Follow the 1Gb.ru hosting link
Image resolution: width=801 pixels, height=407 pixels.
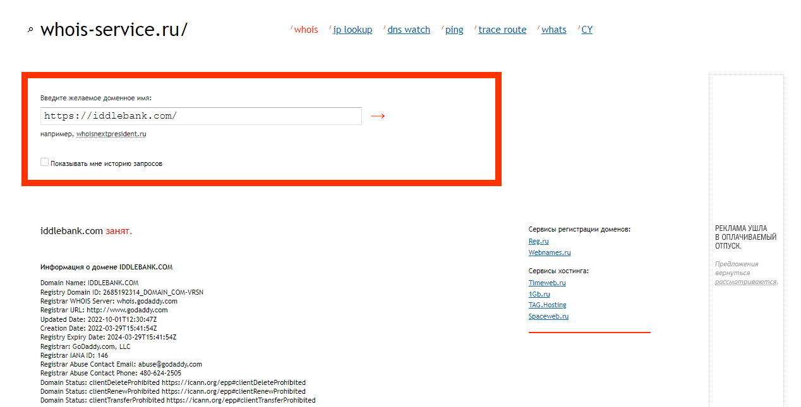(x=539, y=294)
